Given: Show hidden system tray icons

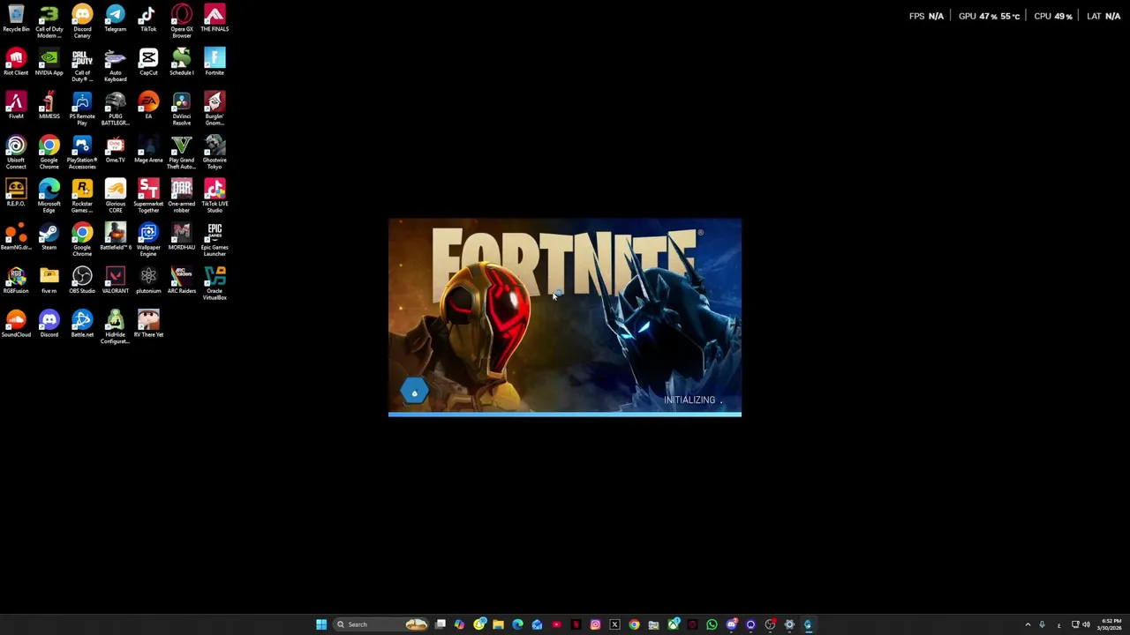Looking at the screenshot, I should coord(1028,624).
